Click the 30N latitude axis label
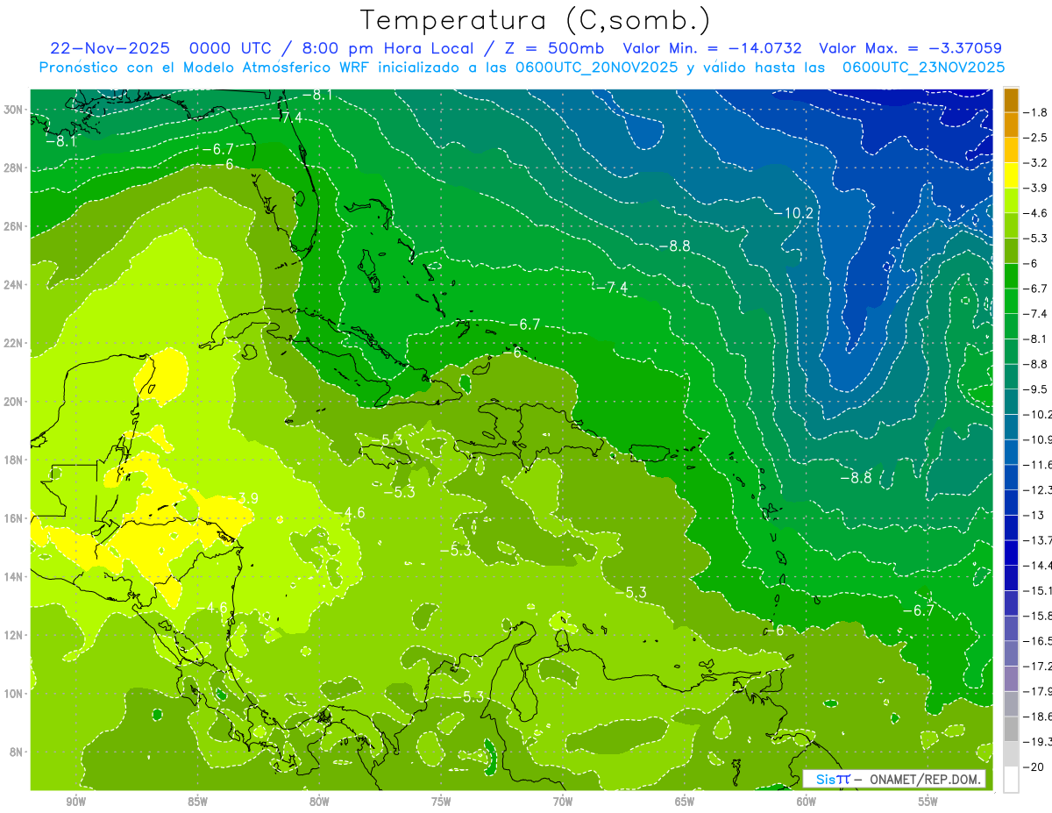 (x=14, y=110)
